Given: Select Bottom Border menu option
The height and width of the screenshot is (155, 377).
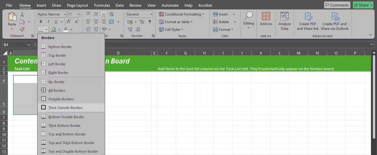Looking at the screenshot, I should (71, 47).
